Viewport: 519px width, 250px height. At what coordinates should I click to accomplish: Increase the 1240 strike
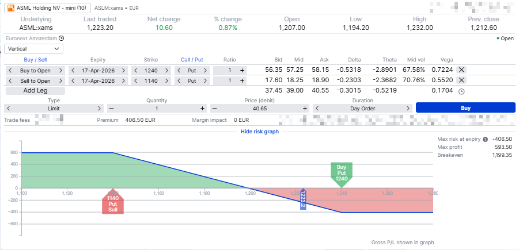(x=166, y=70)
